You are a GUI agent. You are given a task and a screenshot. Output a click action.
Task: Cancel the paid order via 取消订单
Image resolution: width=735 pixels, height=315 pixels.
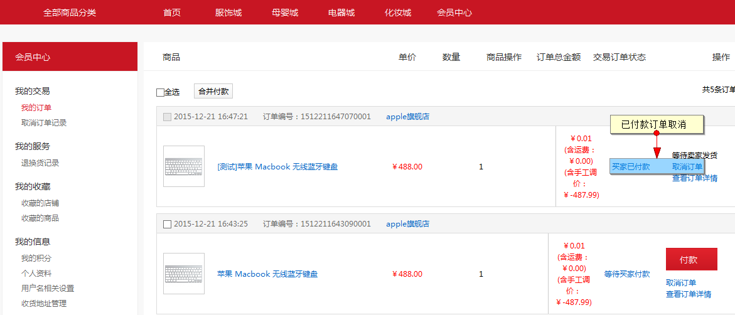pyautogui.click(x=687, y=166)
